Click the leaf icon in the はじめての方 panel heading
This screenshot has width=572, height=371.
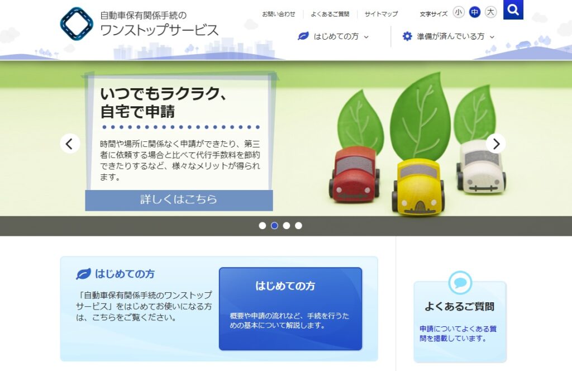[x=83, y=274]
